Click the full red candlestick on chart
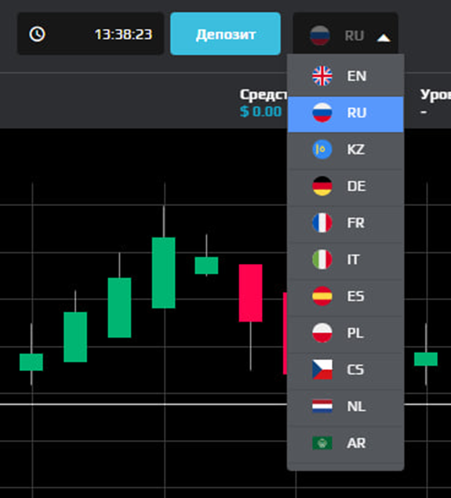 tap(251, 293)
